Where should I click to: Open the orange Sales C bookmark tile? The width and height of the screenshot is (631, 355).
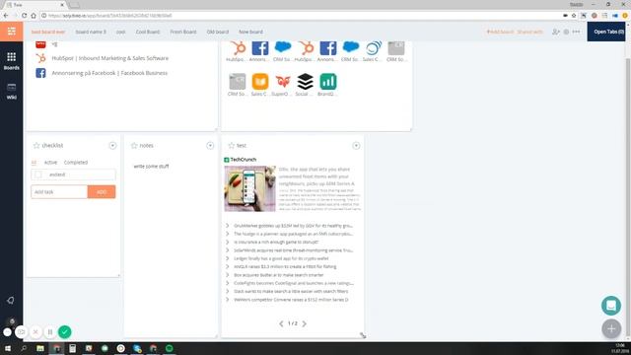click(260, 82)
